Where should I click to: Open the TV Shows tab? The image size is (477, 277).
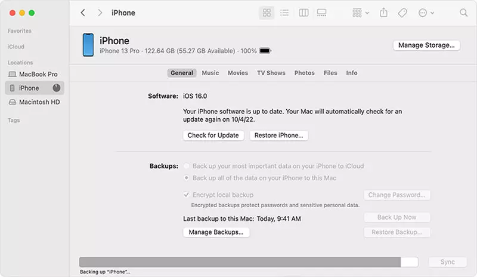[x=271, y=73]
